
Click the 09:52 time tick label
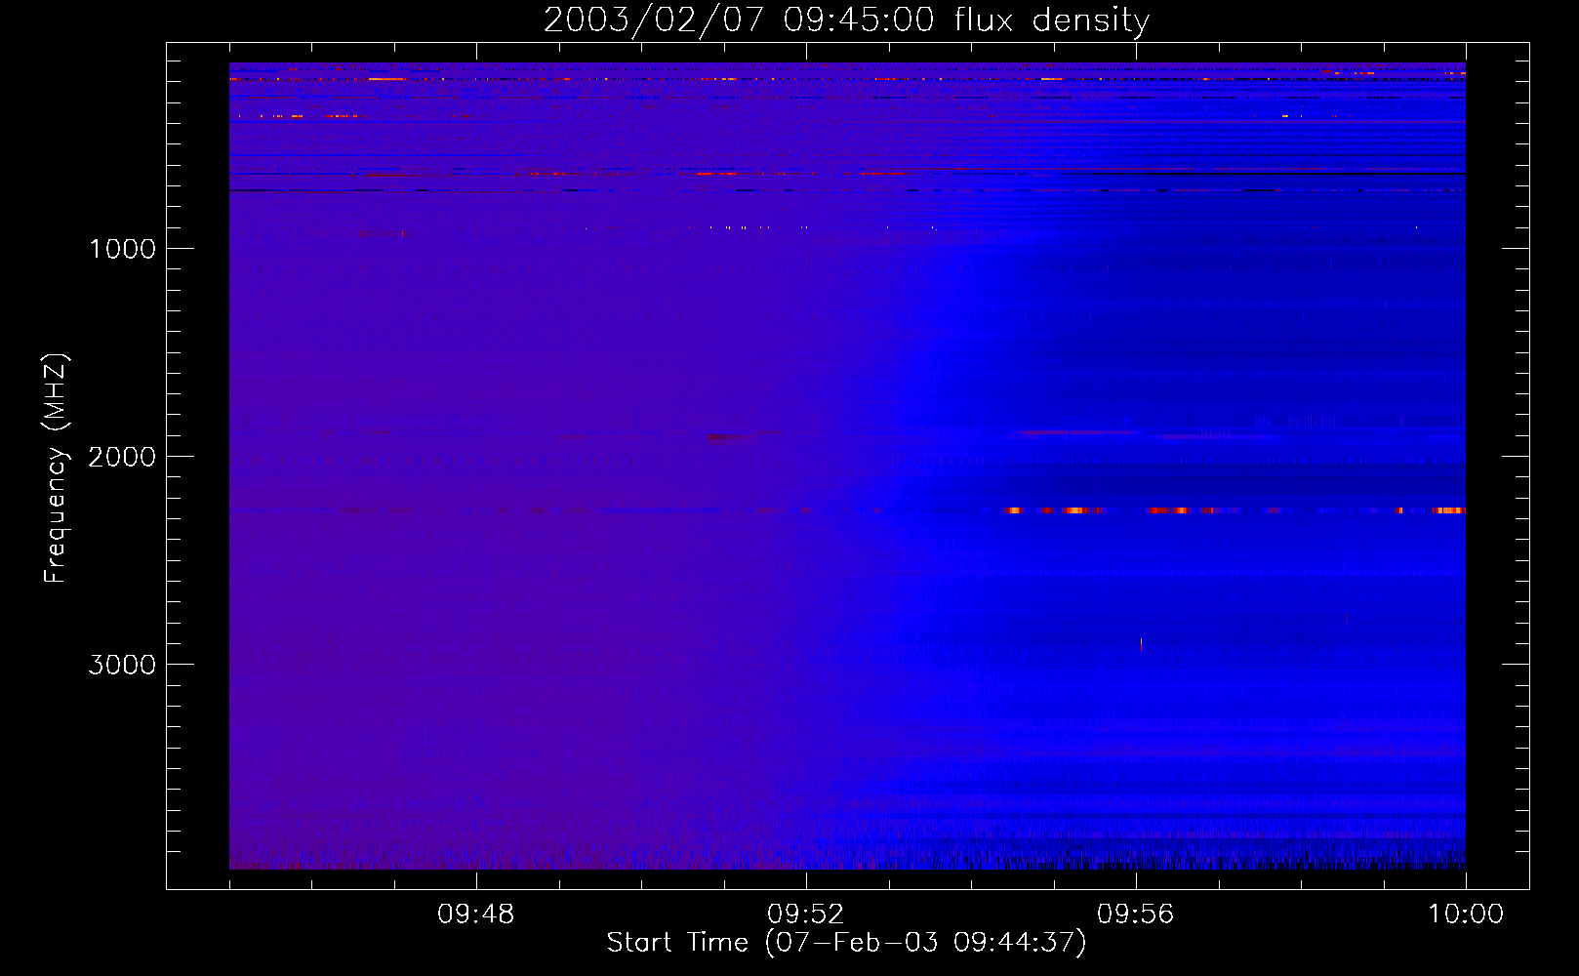click(805, 915)
